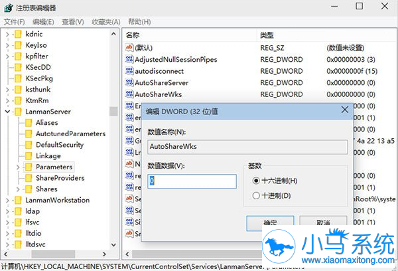
Task: Select the AutoShareServer value name
Action: coord(162,82)
